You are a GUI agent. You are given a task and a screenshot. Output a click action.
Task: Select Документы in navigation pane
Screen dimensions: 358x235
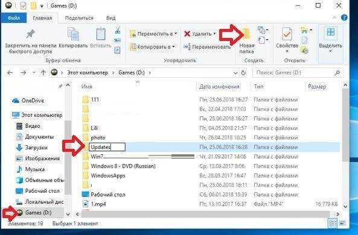35,137
